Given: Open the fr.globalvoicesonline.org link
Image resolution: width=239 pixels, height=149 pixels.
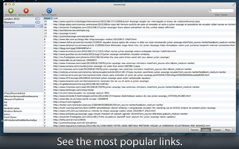Looking at the screenshot, I should click(81, 84).
